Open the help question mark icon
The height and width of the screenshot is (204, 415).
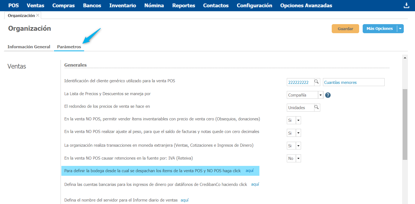[x=328, y=95]
